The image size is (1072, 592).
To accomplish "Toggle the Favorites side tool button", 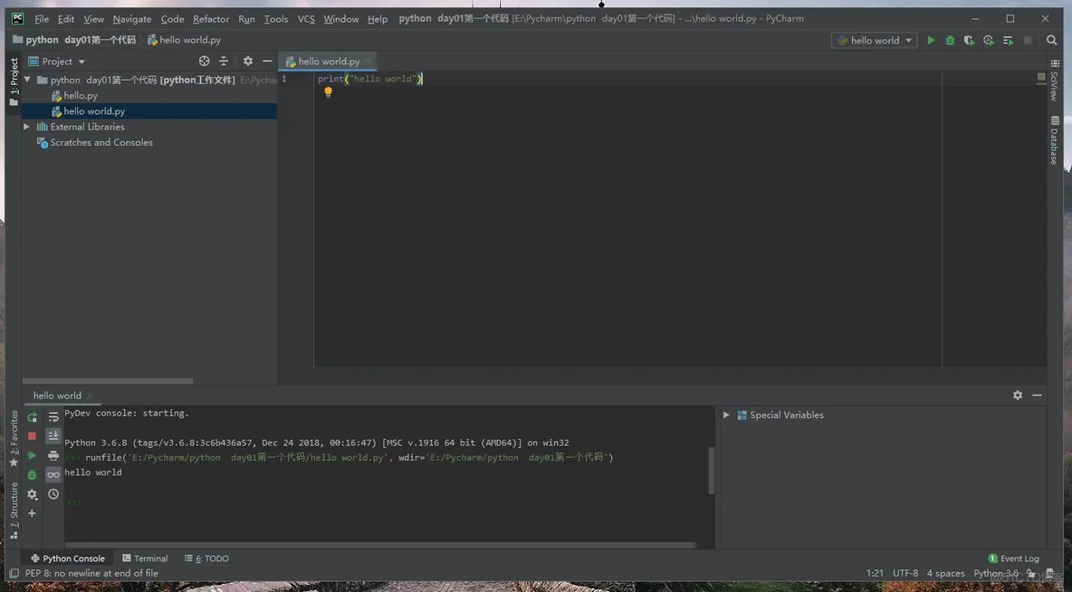I will 14,439.
